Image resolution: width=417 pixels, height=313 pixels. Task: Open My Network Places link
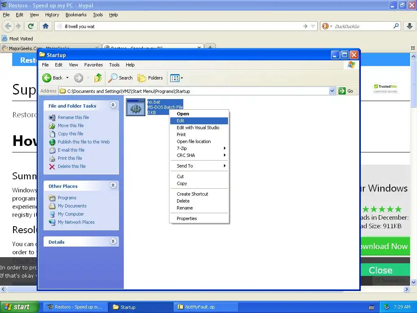[x=76, y=222]
